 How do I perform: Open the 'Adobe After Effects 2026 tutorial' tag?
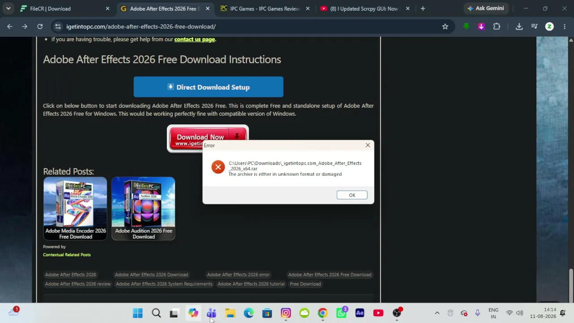pyautogui.click(x=251, y=284)
